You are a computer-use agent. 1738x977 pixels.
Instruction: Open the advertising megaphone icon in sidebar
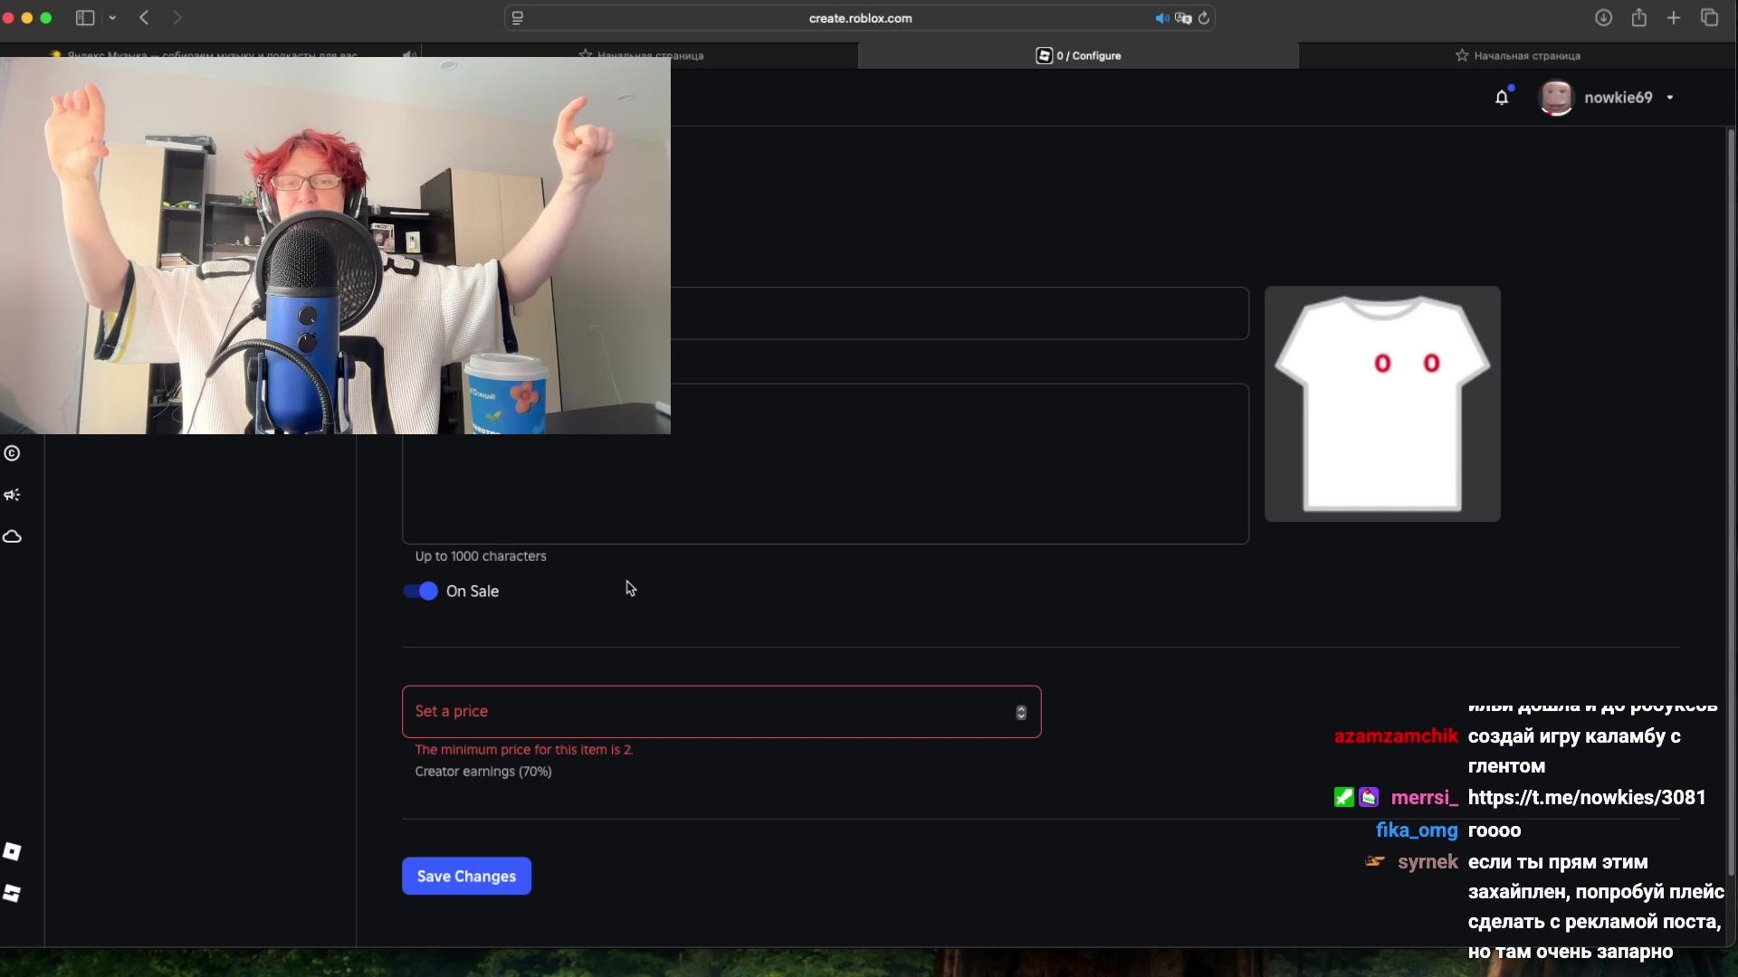12,495
